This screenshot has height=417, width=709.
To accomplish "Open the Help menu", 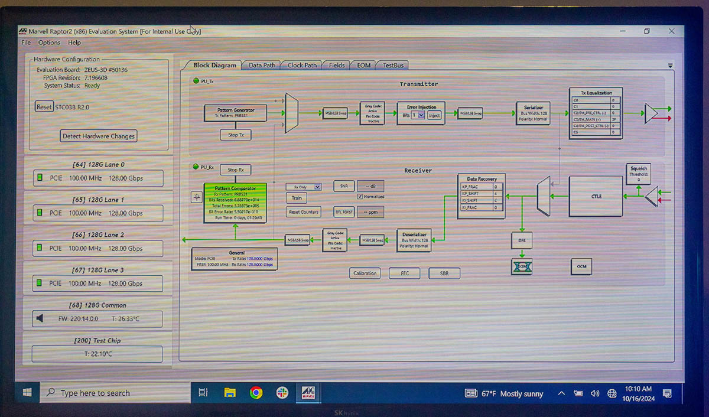I will pos(74,43).
